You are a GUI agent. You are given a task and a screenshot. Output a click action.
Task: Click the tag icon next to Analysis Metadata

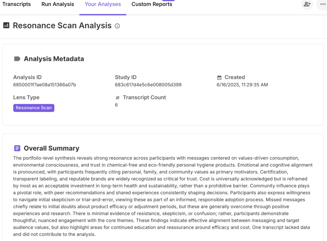[x=17, y=59]
